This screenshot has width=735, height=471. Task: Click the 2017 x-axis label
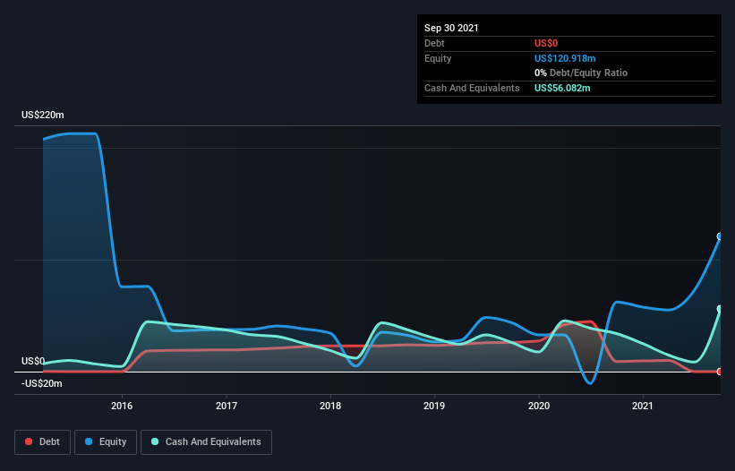point(226,406)
